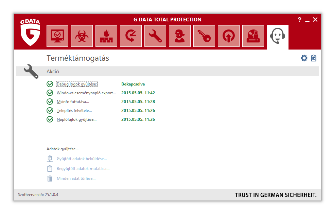Click the G DATA TOTAL PROTECTION title

pos(167,20)
